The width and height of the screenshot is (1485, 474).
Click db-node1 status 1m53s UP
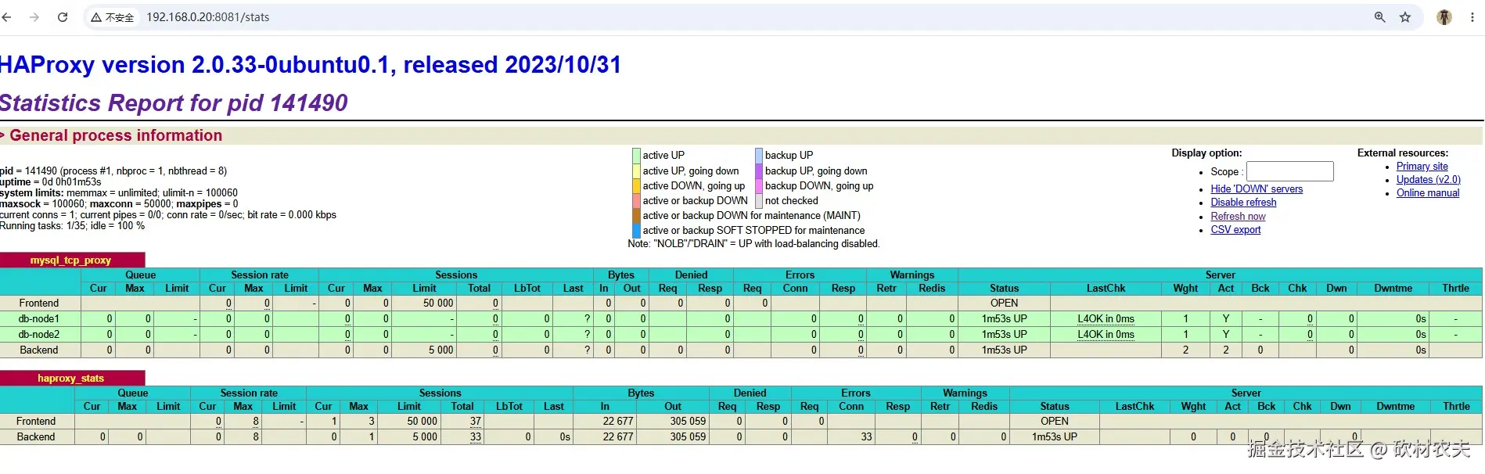point(1005,319)
